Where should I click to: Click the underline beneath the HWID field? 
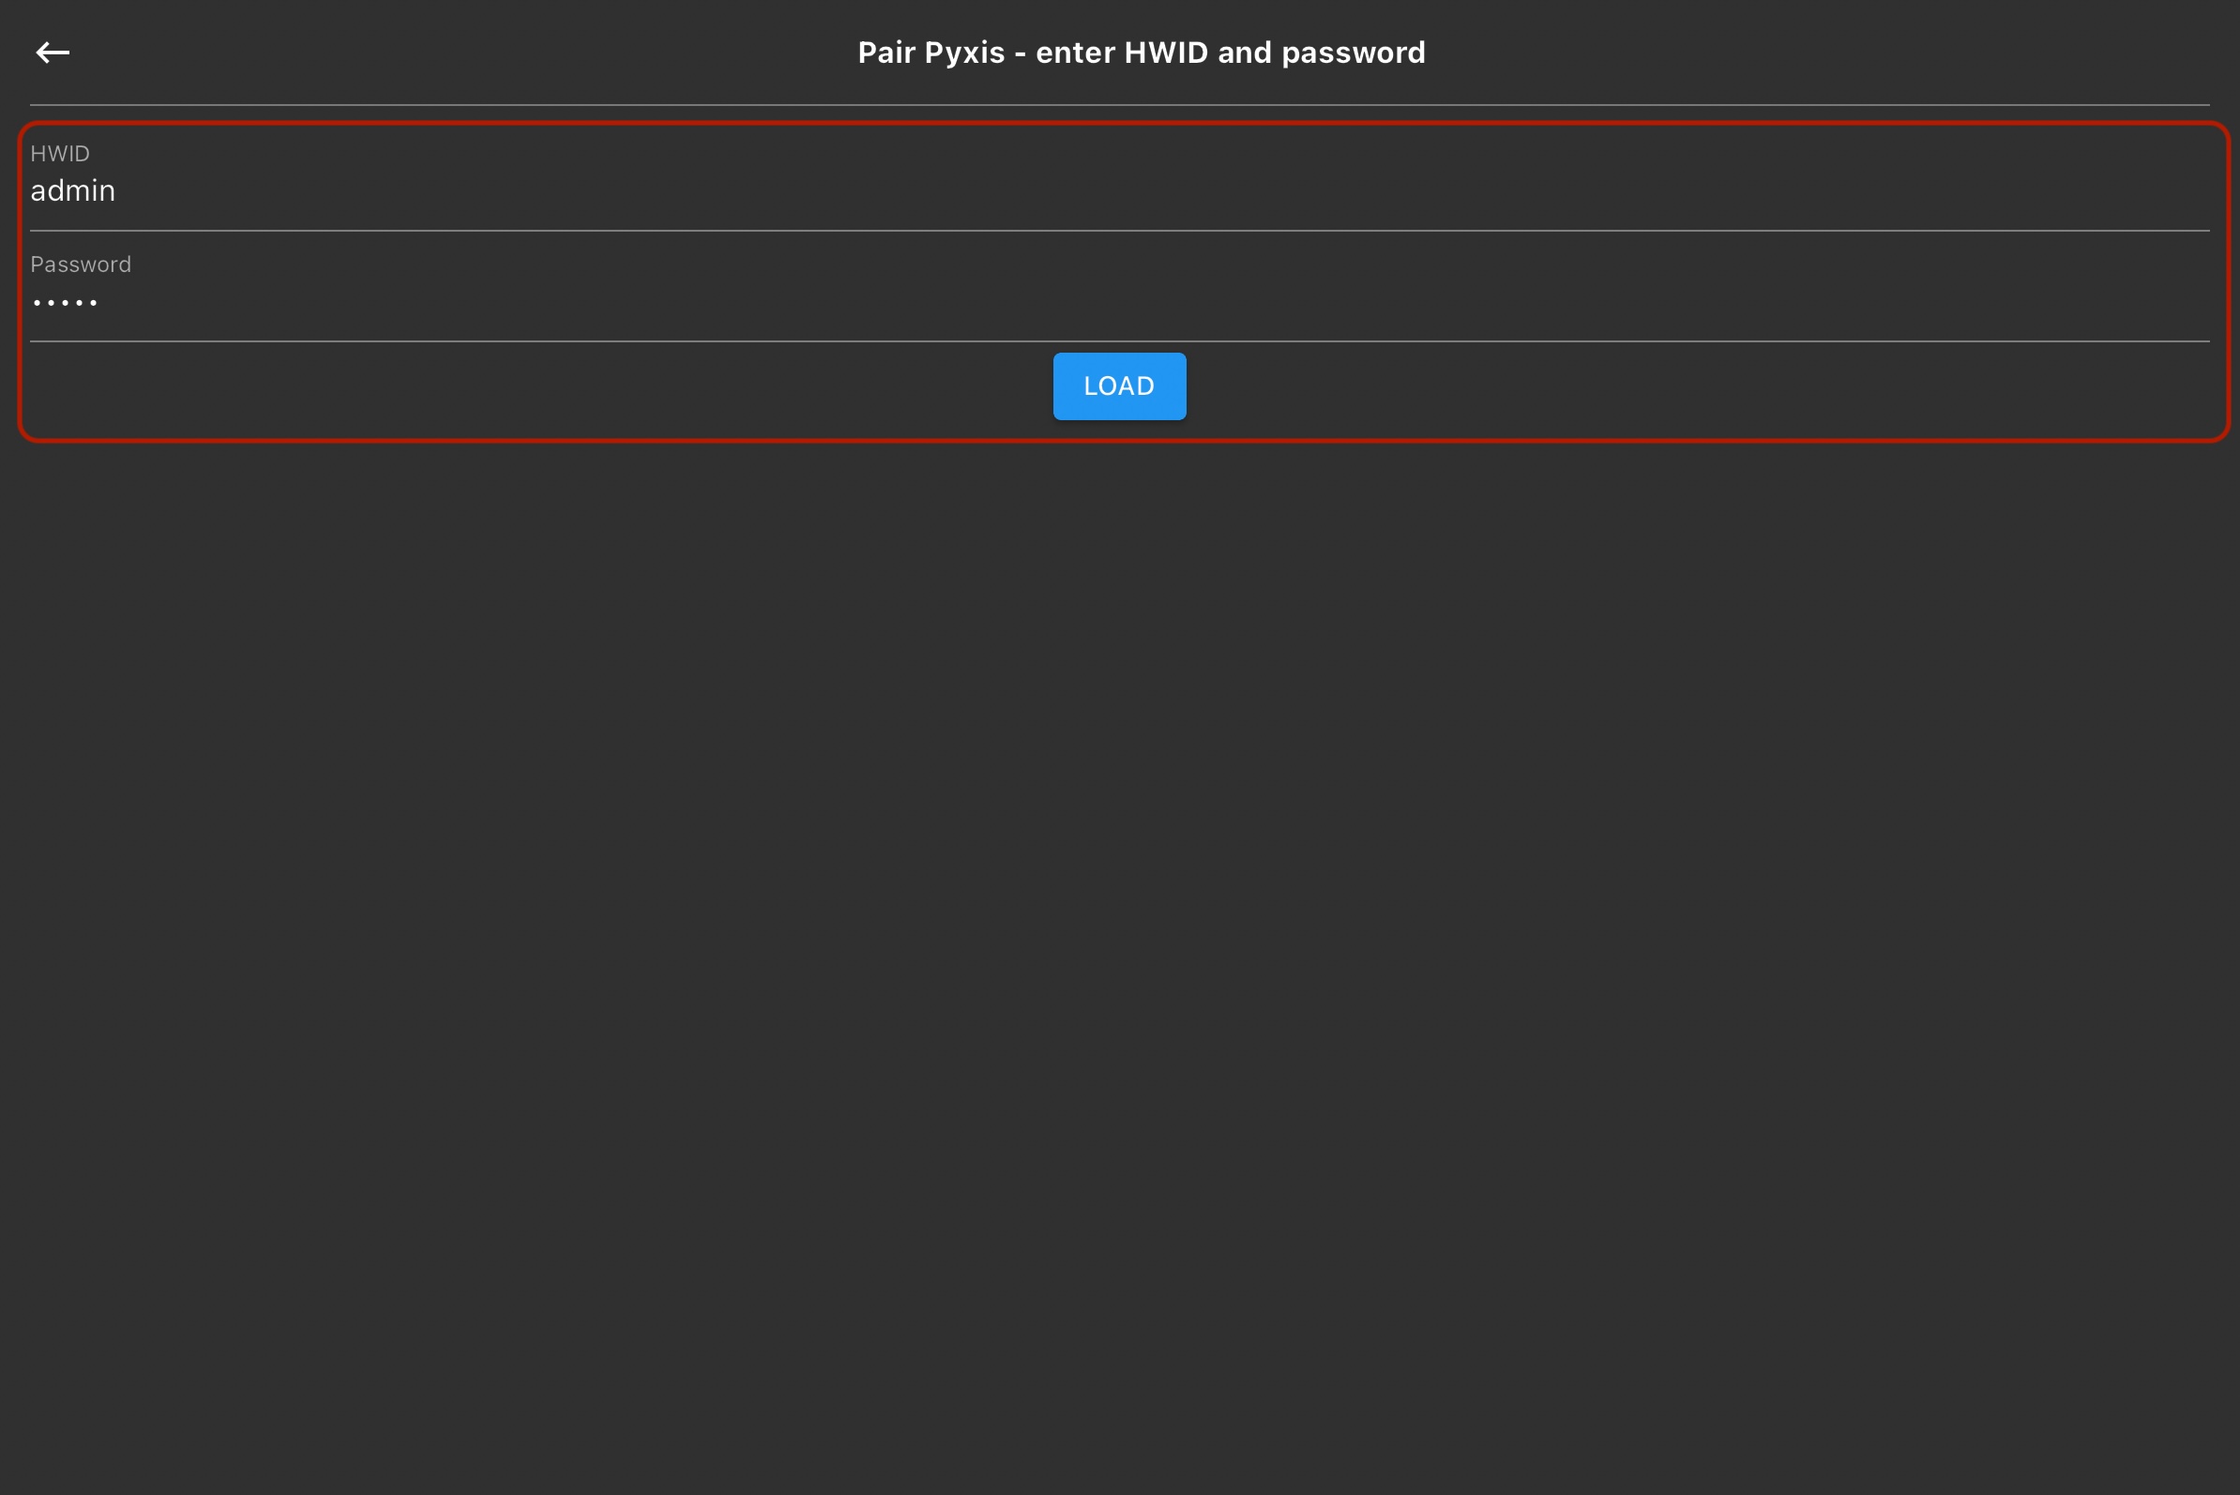(1119, 231)
